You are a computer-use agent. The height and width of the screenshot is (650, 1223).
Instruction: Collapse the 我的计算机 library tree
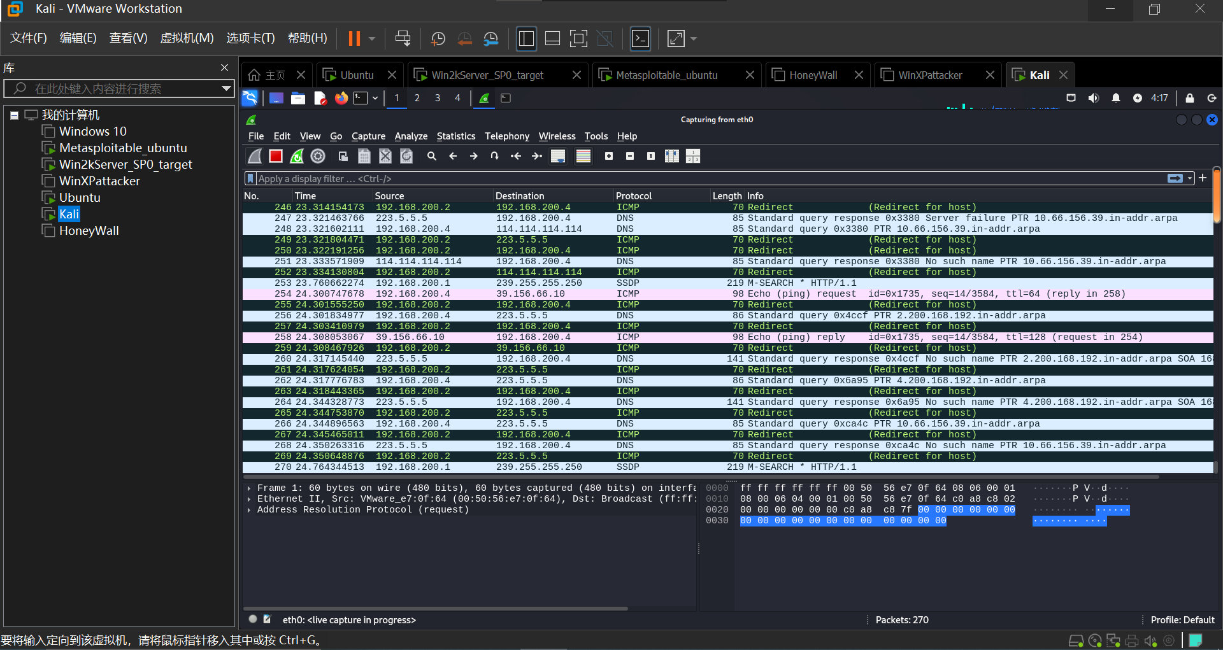(14, 115)
